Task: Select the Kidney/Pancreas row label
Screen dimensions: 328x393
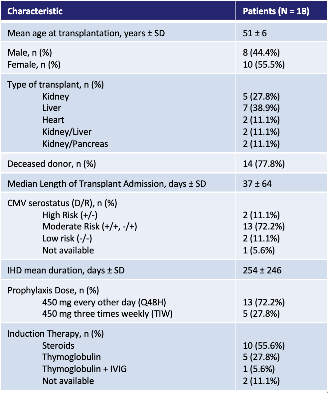Action: click(75, 144)
